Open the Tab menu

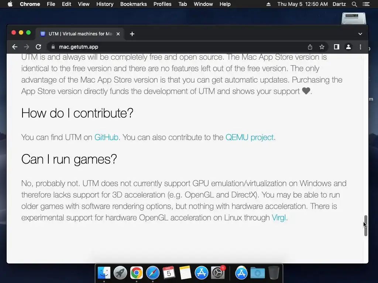[183, 4]
